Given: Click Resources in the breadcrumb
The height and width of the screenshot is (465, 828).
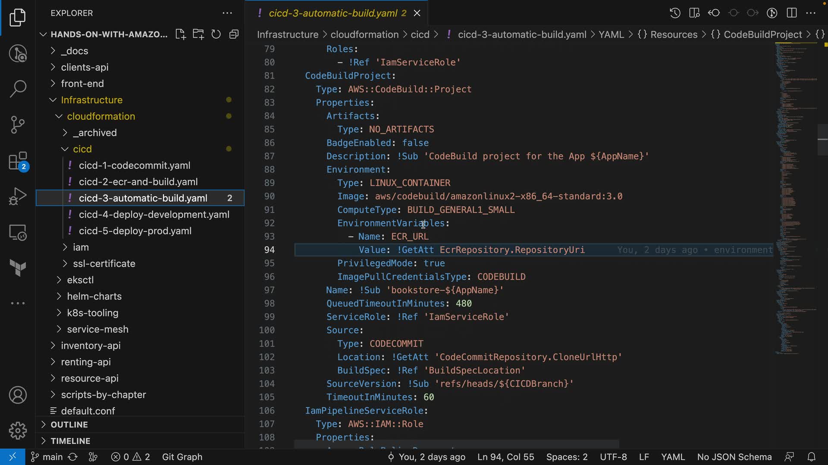Looking at the screenshot, I should (674, 34).
